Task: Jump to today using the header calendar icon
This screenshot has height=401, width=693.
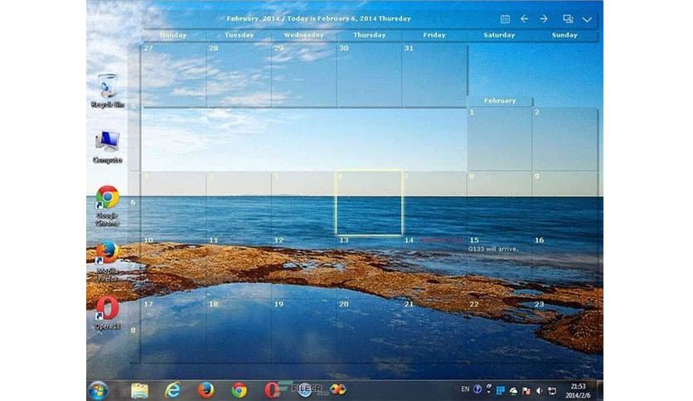Action: click(505, 19)
